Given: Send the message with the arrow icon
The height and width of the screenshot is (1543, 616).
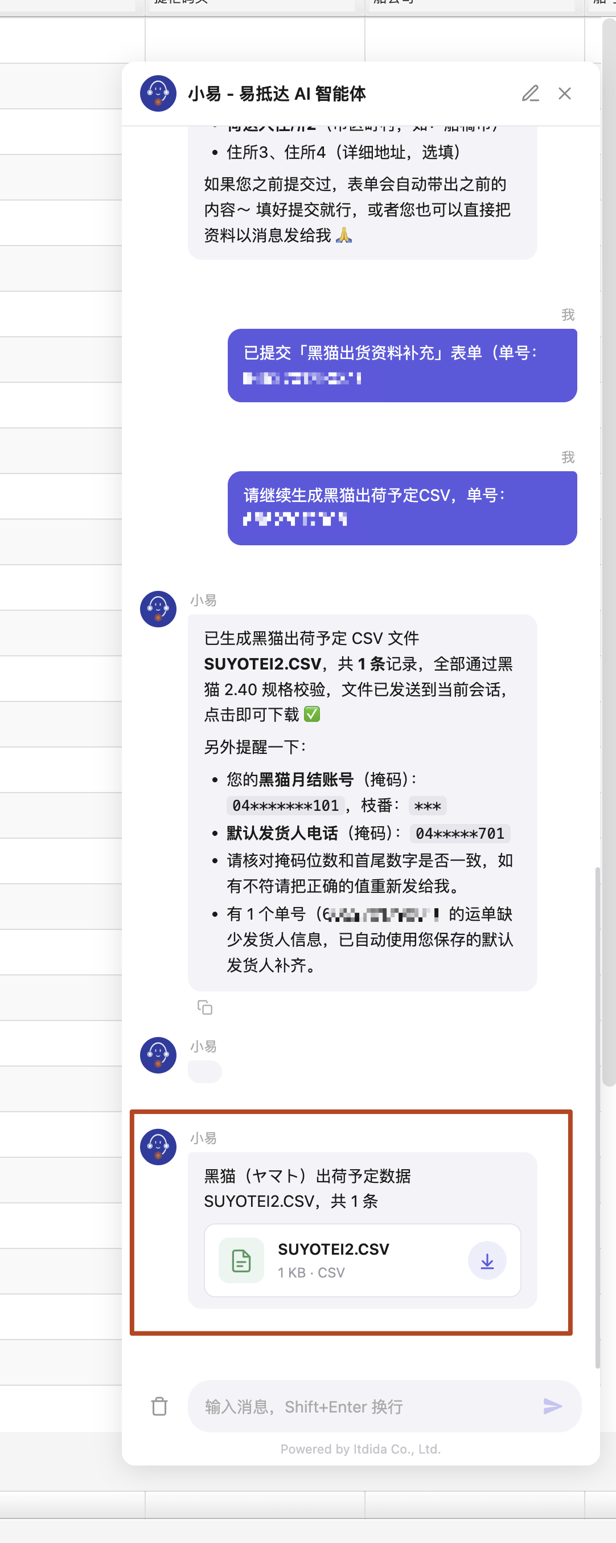Looking at the screenshot, I should tap(552, 1406).
